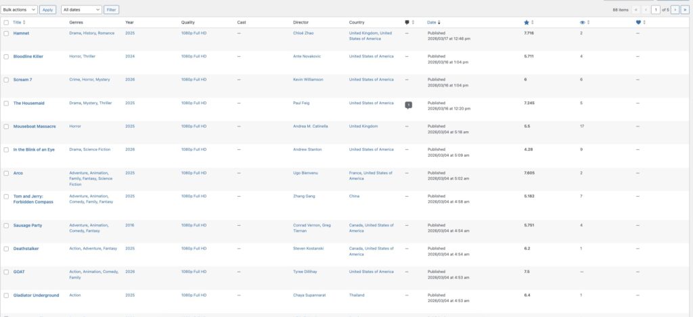The image size is (693, 317).
Task: Click the current page number field
Action: point(656,9)
